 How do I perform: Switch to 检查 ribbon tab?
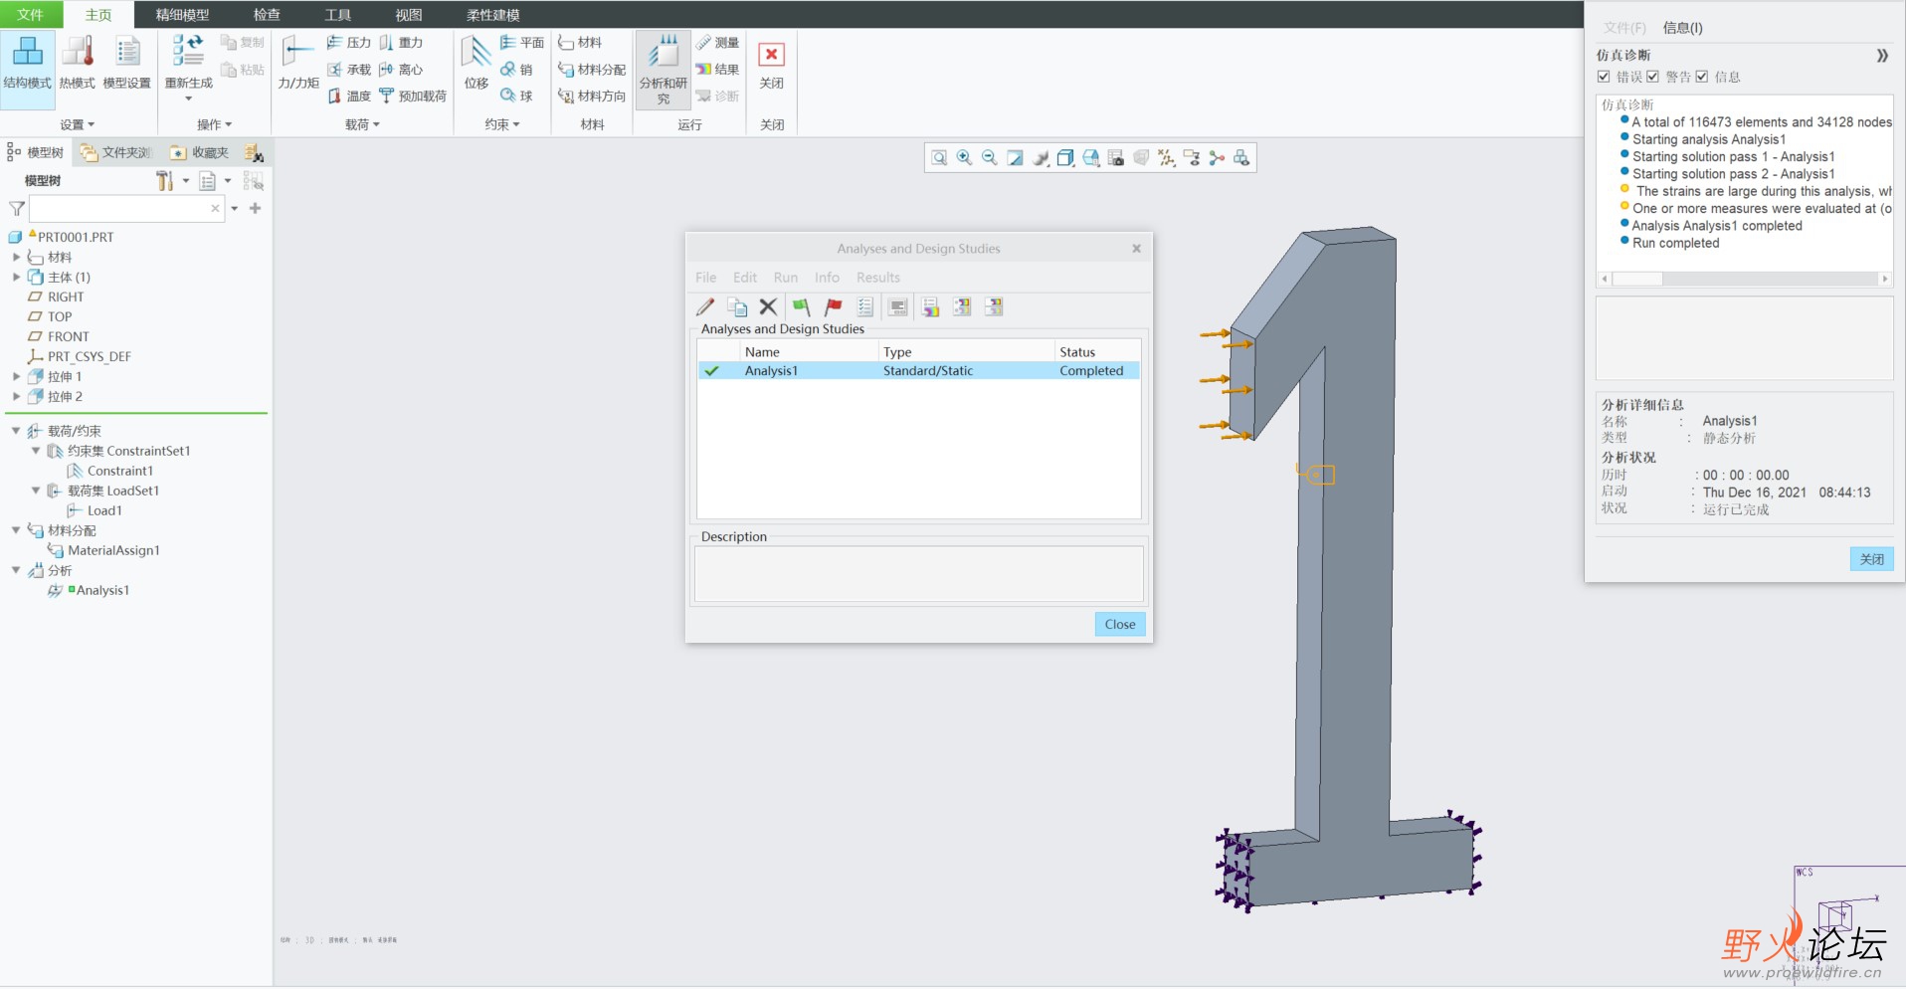(267, 15)
